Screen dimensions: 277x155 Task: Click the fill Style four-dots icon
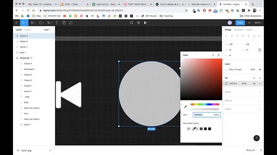pyautogui.click(x=254, y=78)
